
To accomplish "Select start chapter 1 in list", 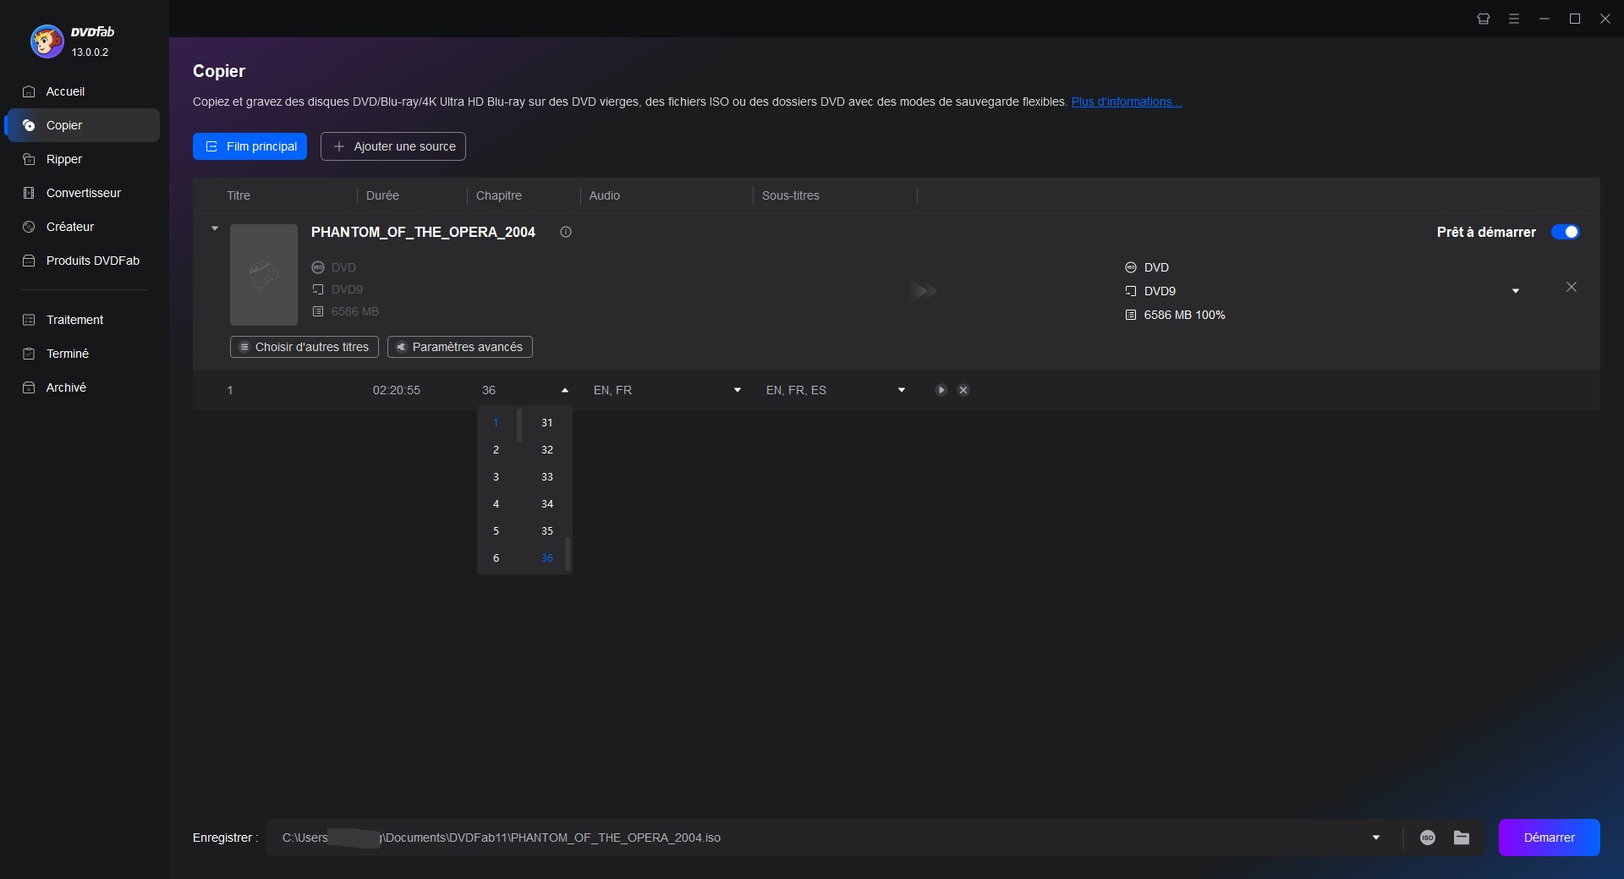I will tap(496, 423).
